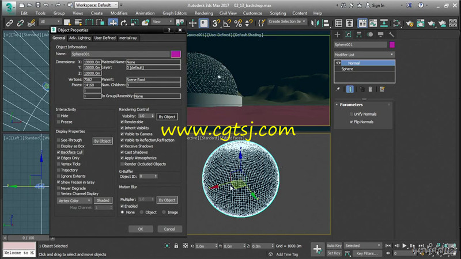Click OK in Object Properties

141,229
